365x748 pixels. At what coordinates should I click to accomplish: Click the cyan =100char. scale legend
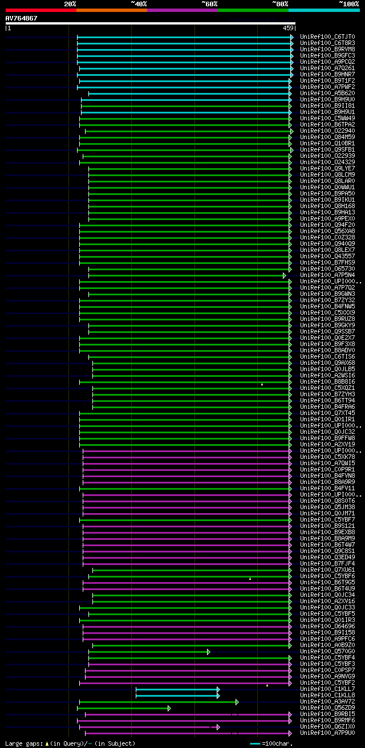271,743
